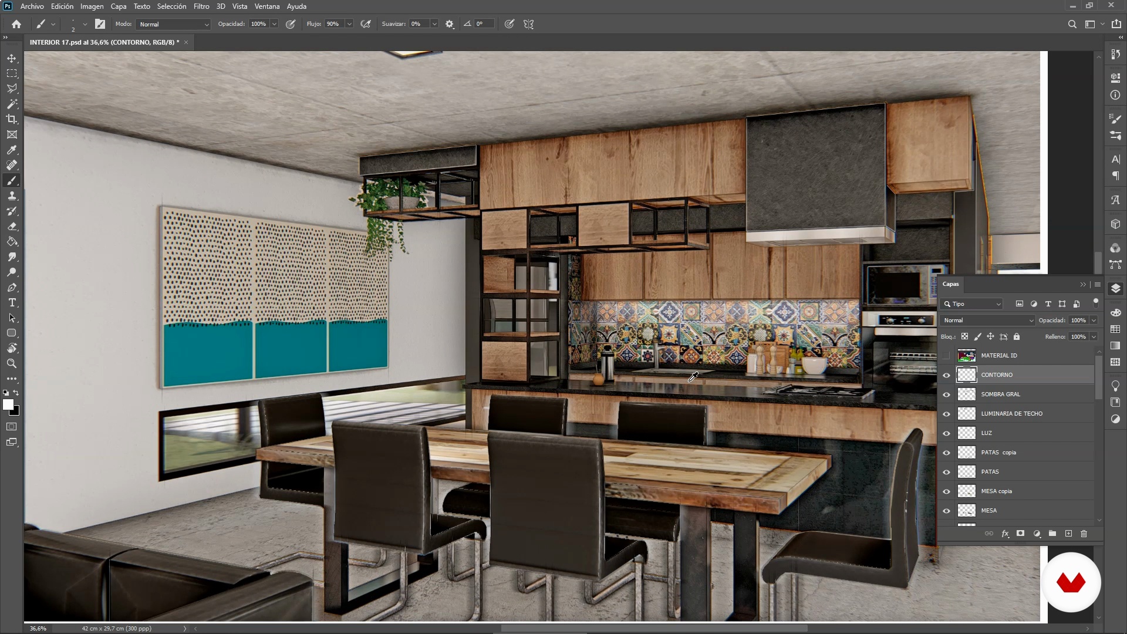
Task: Select the Dodge tool
Action: pyautogui.click(x=12, y=272)
